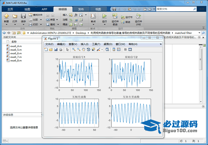The image size is (208, 145).
Task: Expand the dropdown arrow under 新建
Action: coord(6,25)
